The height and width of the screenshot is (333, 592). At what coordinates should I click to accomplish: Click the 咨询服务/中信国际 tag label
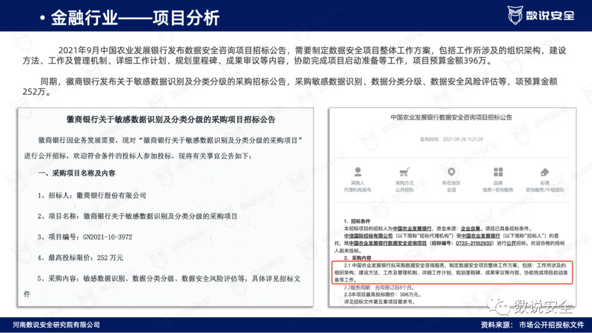(x=545, y=190)
